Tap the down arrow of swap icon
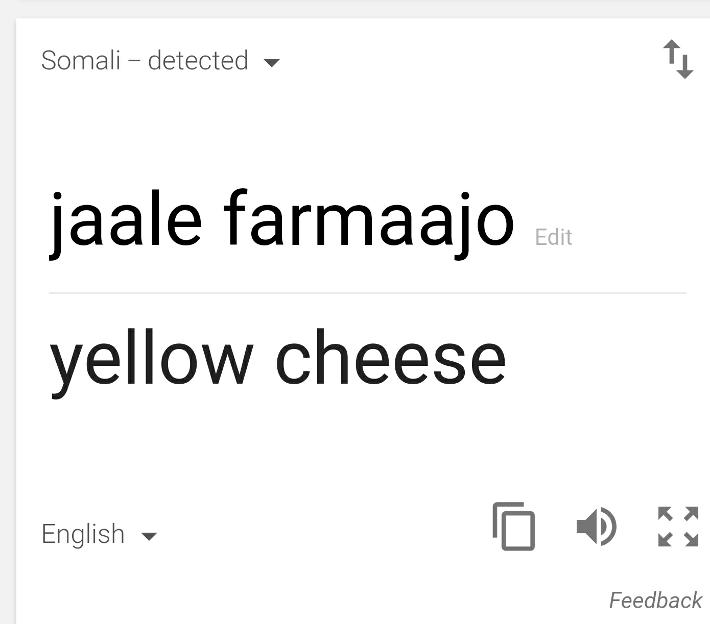Viewport: 710px width, 624px height. [x=685, y=66]
